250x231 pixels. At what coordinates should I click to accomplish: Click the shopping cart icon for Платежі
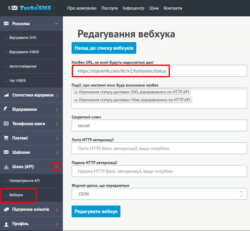[6, 138]
